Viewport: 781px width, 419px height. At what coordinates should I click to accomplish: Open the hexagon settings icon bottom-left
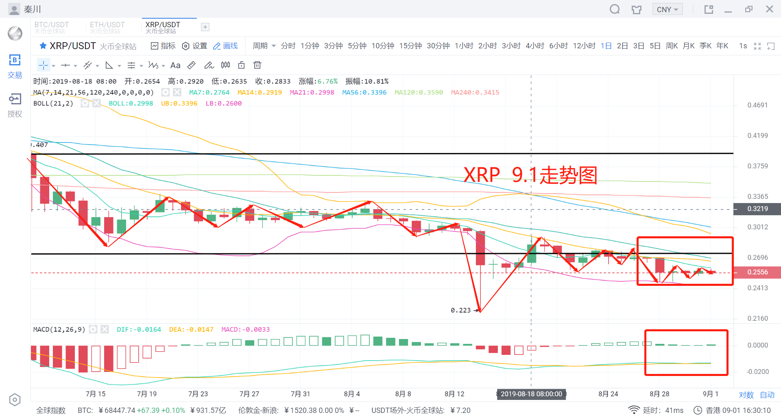tap(15, 400)
